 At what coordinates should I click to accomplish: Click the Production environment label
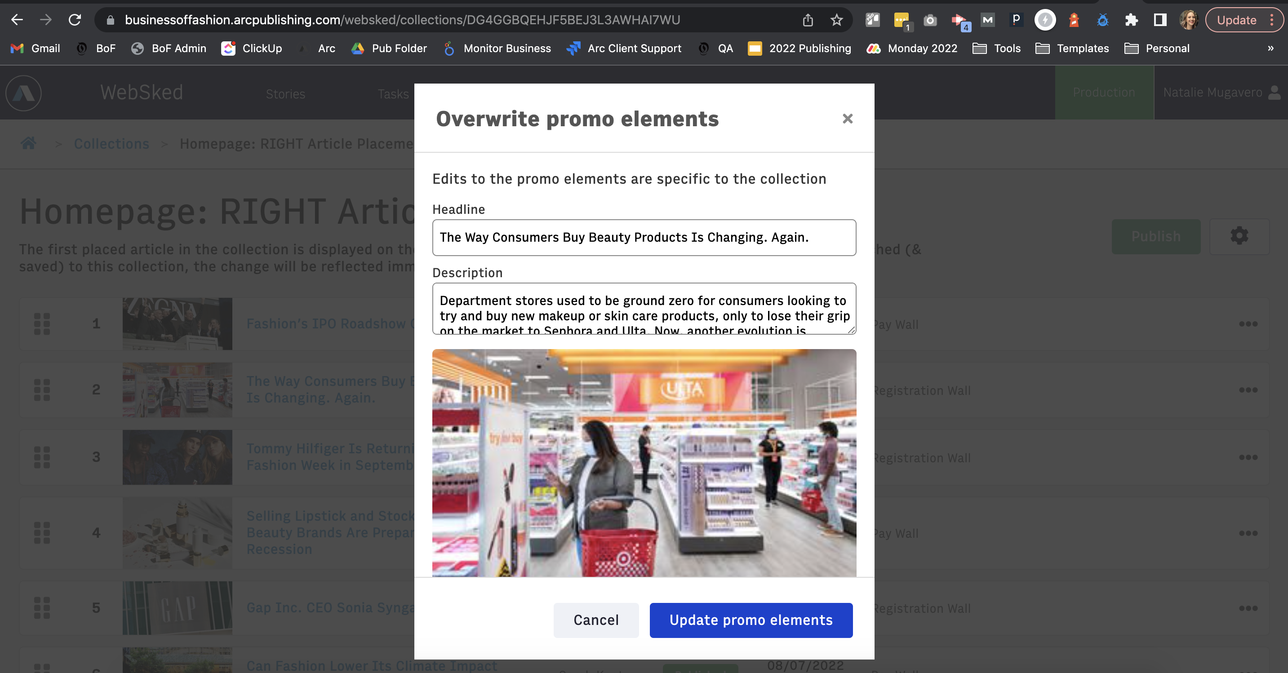(x=1104, y=93)
